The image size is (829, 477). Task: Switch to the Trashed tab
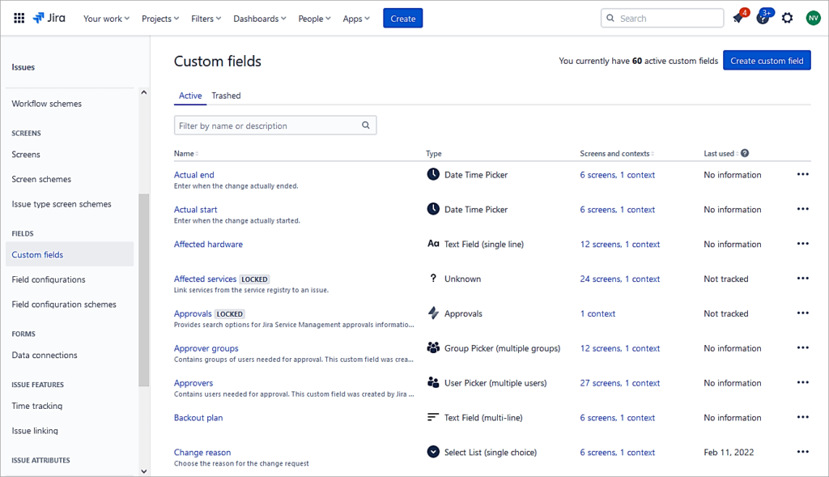click(226, 96)
